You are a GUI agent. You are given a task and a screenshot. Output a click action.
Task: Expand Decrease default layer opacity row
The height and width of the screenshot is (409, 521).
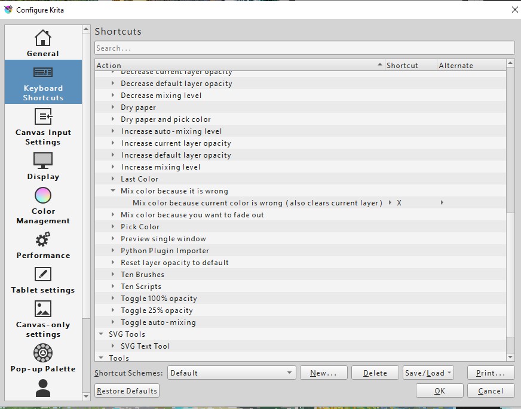coord(113,84)
